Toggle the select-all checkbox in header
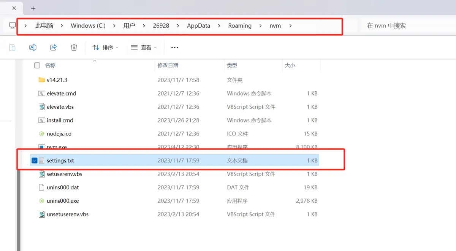This screenshot has width=456, height=251. [x=37, y=65]
